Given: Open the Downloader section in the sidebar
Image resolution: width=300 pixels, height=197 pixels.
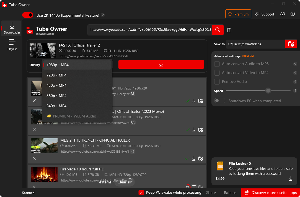Looking at the screenshot, I should click(11, 28).
